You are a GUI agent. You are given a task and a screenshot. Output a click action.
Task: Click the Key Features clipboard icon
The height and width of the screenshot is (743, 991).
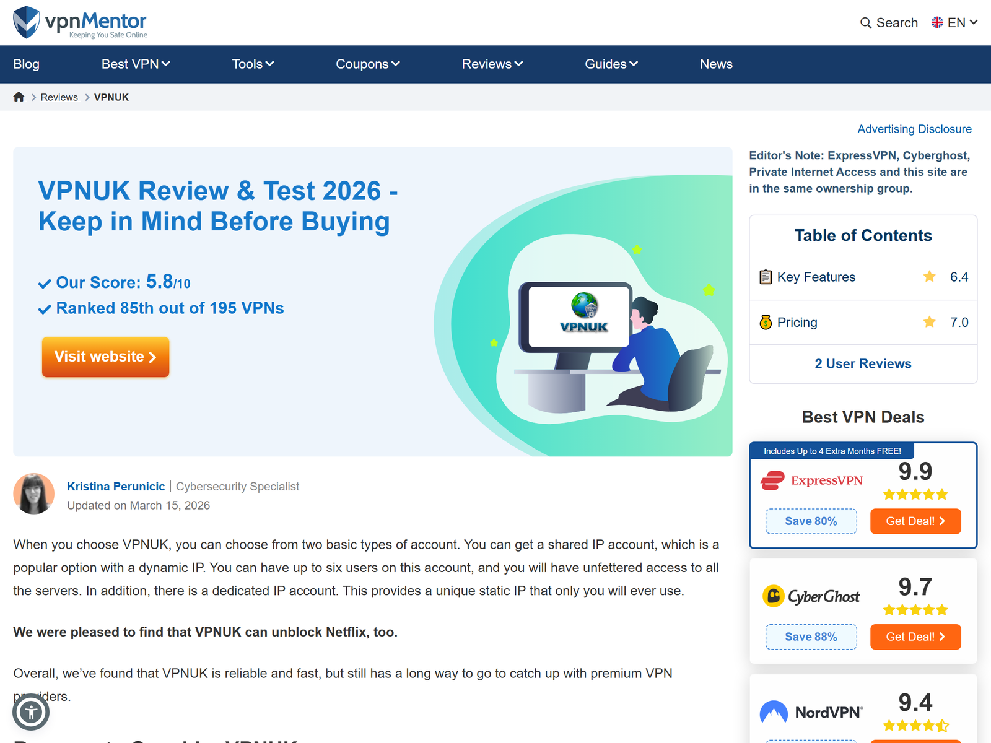pyautogui.click(x=766, y=277)
